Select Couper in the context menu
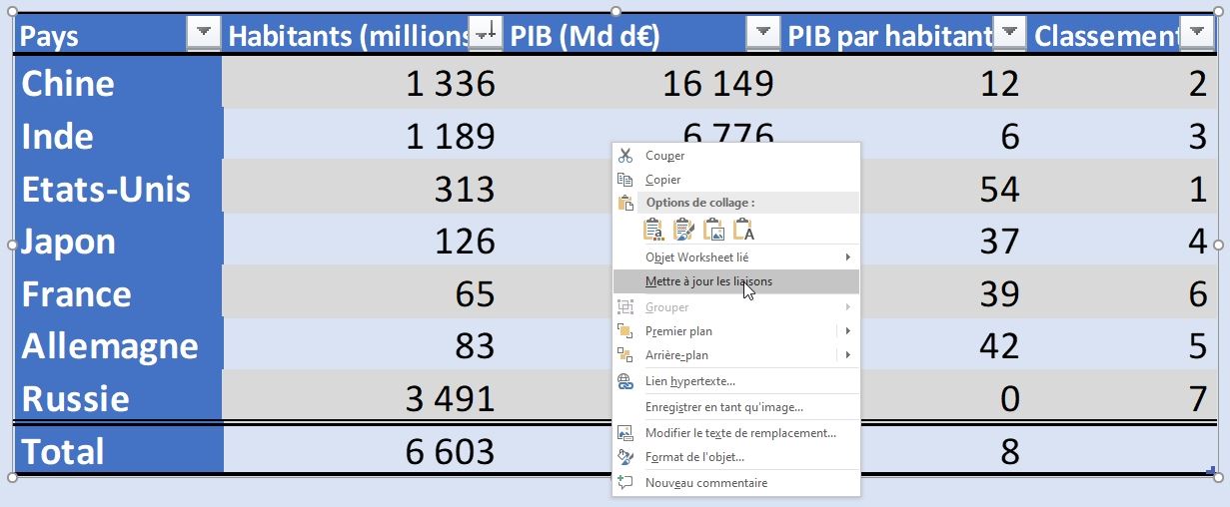Screen dimensions: 1230x507 click(x=736, y=156)
